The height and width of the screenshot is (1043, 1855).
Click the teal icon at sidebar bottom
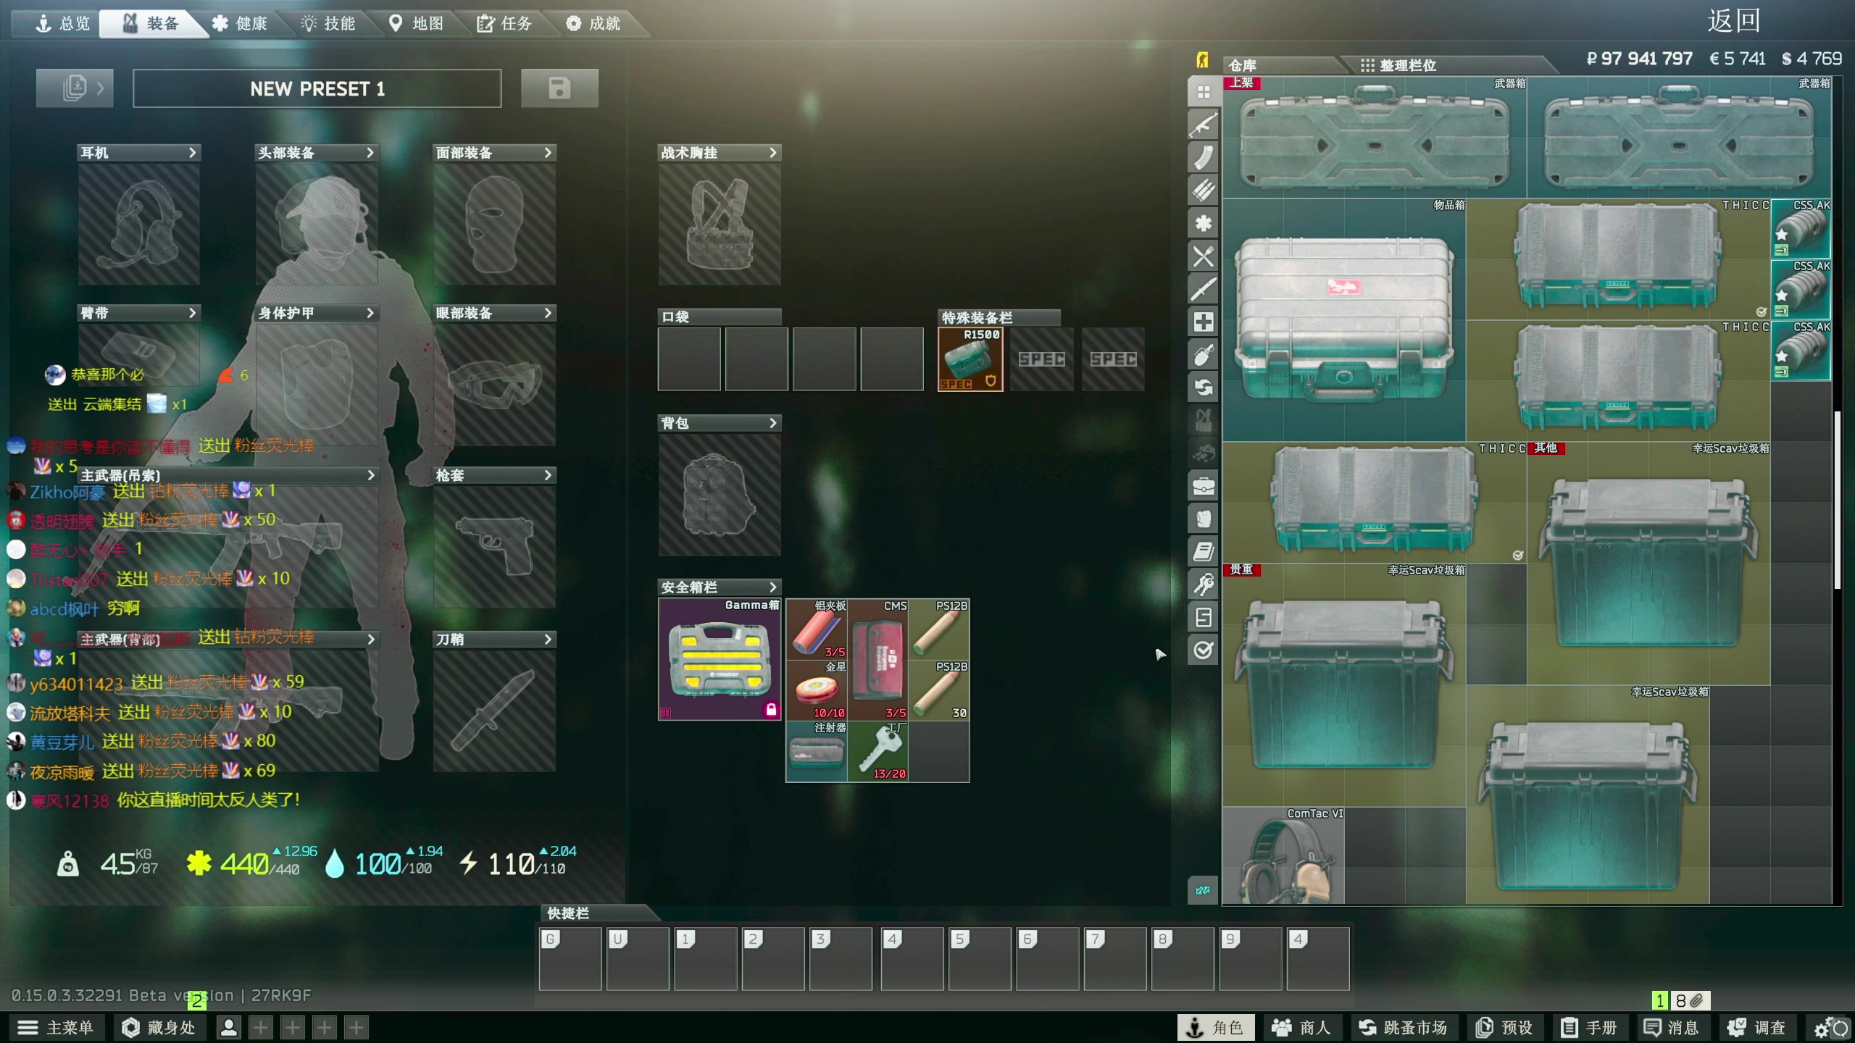tap(1203, 890)
